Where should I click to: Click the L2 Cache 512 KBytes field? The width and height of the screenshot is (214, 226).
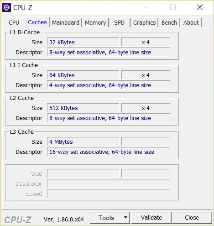click(83, 108)
